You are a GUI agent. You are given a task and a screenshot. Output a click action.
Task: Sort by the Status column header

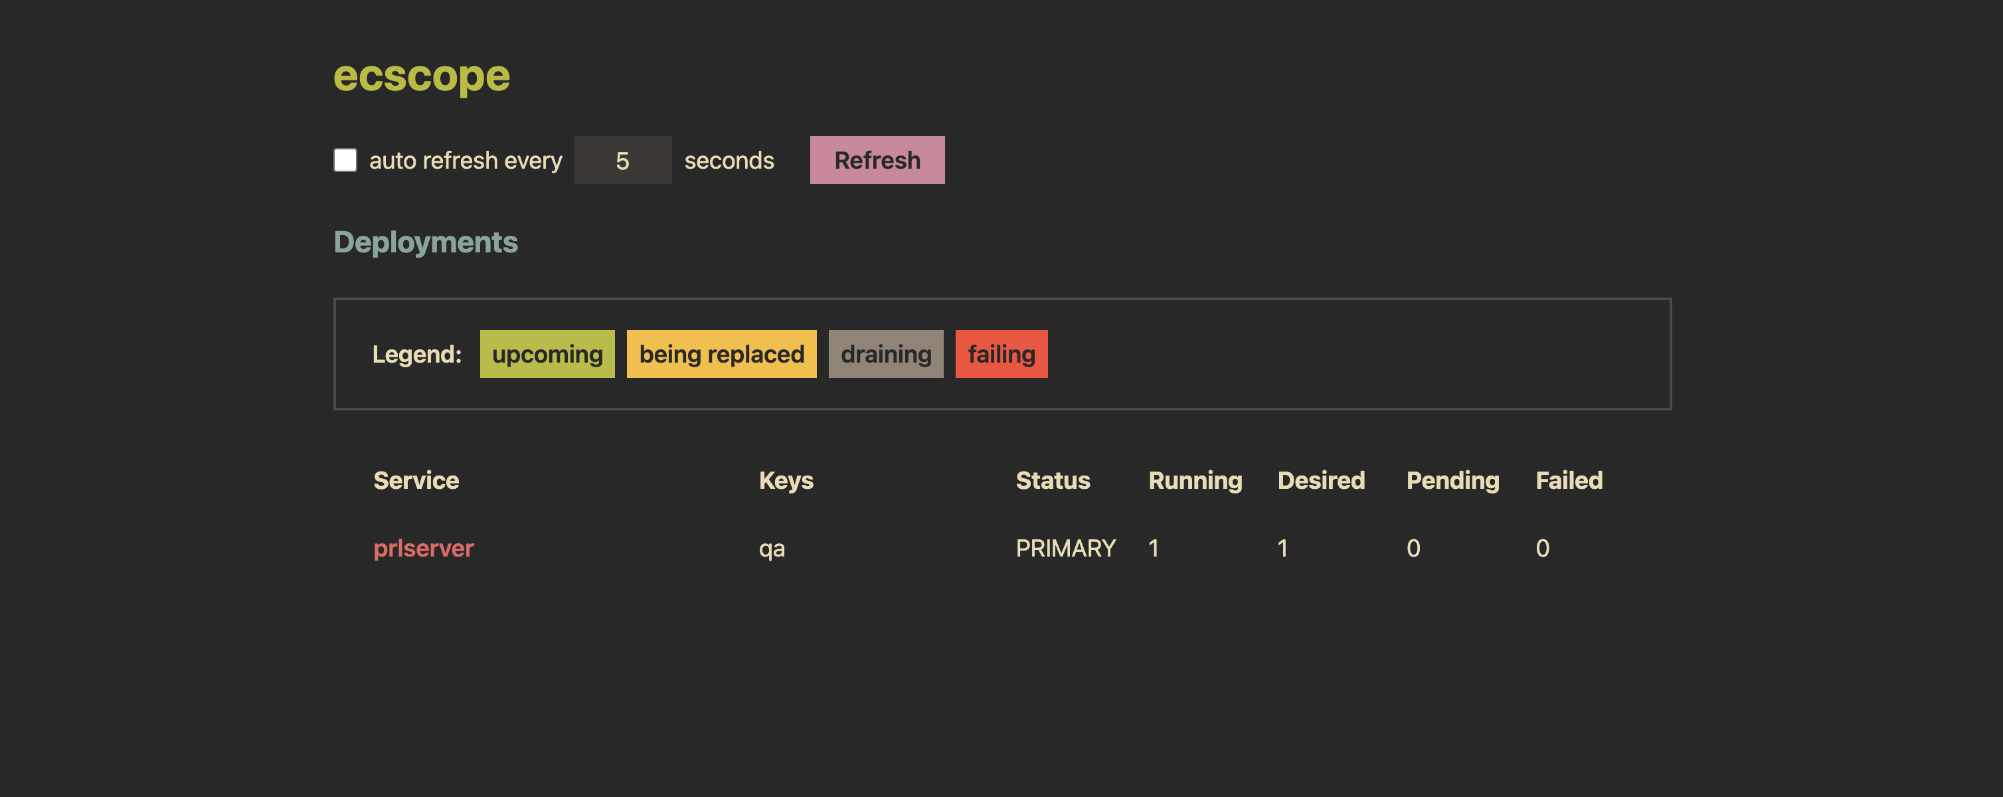[1053, 480]
